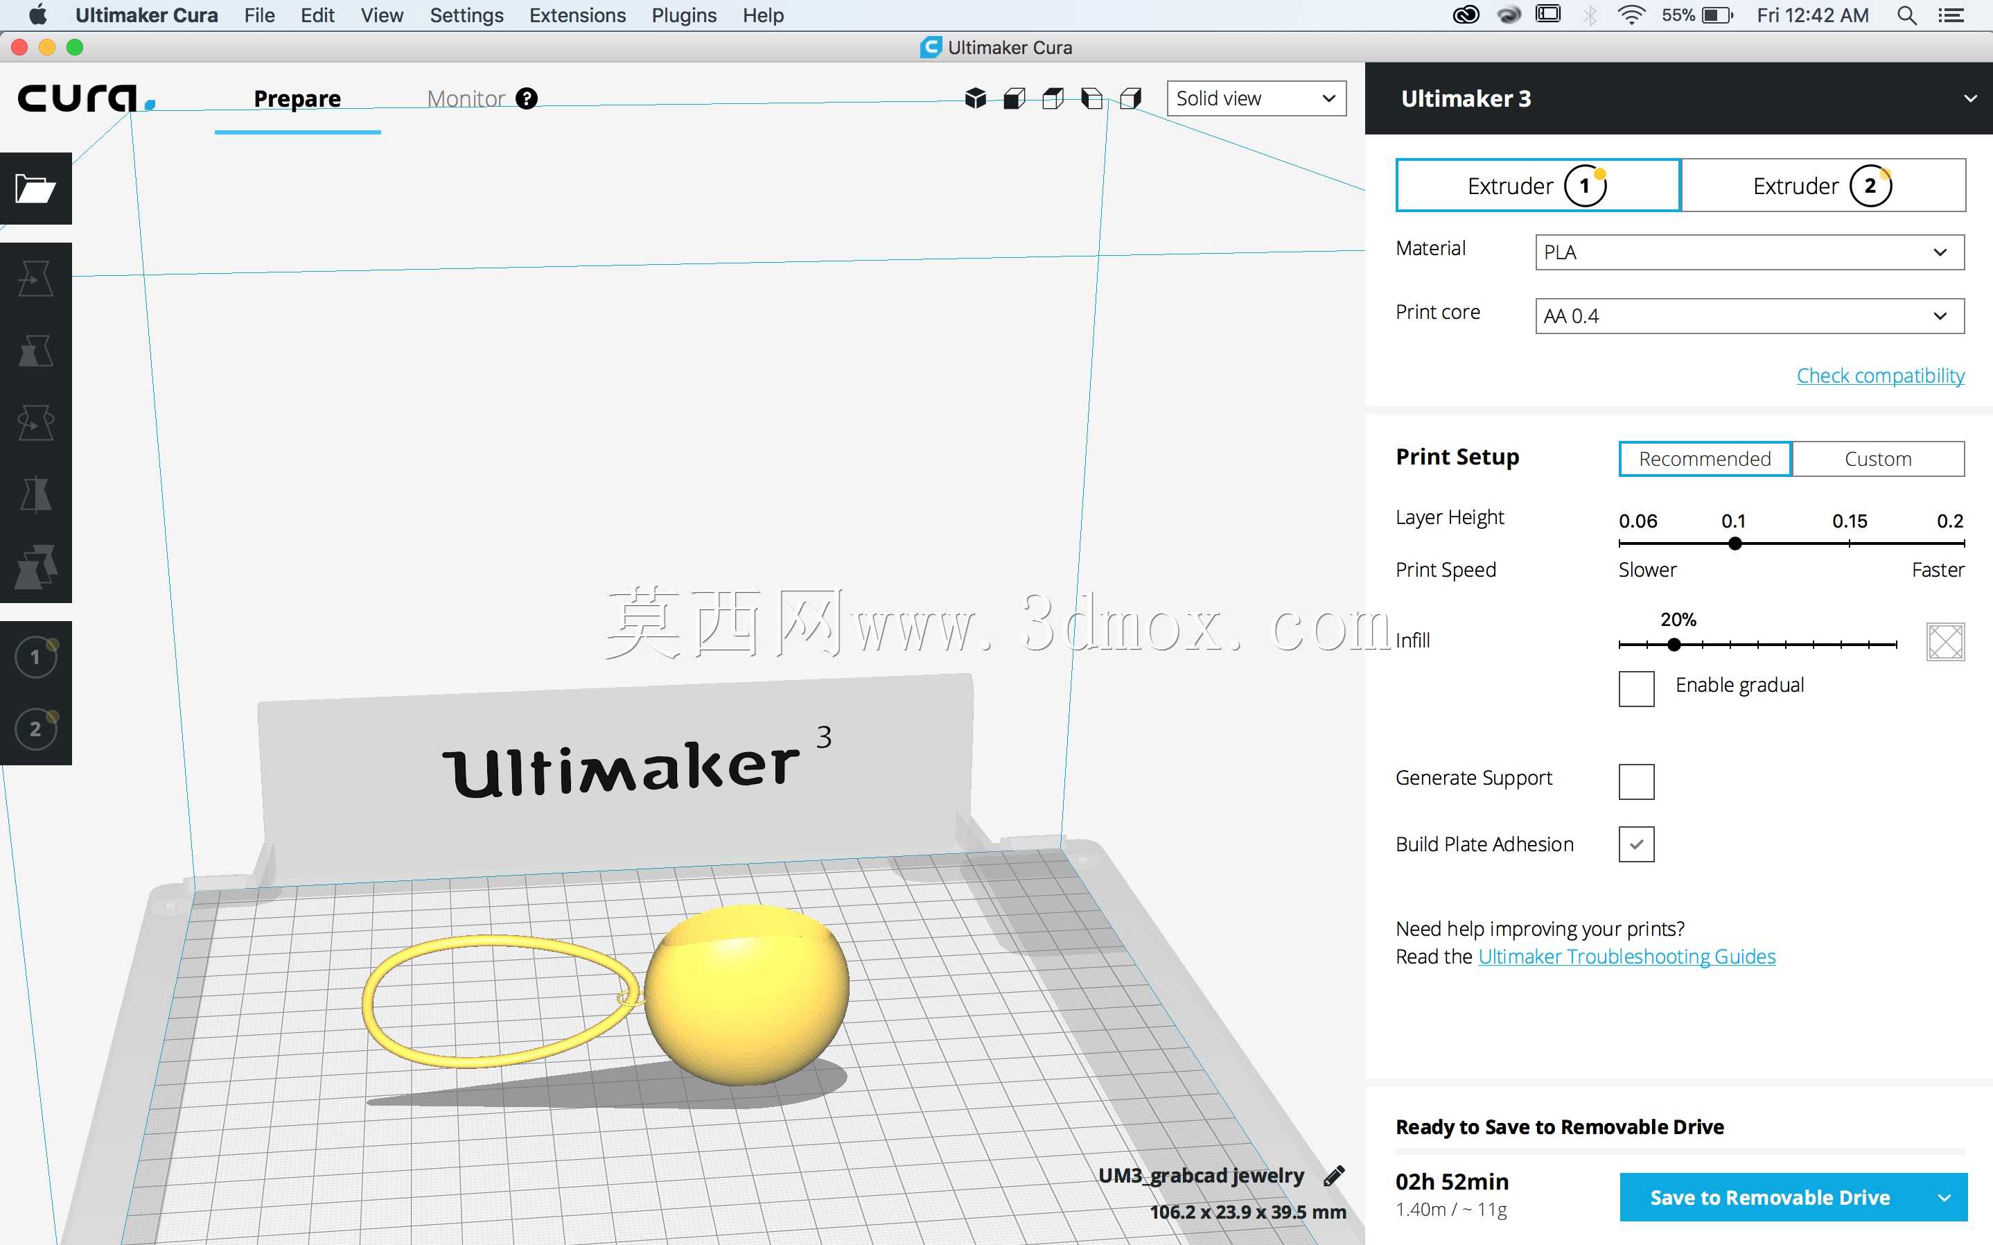Open Spotlight search in the menu bar

point(1906,15)
